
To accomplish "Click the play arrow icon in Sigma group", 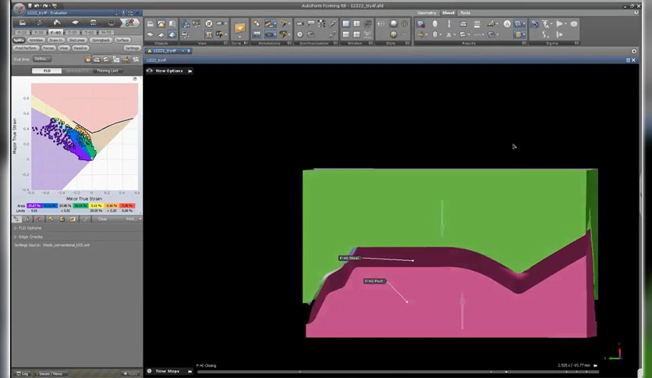I will (x=561, y=23).
